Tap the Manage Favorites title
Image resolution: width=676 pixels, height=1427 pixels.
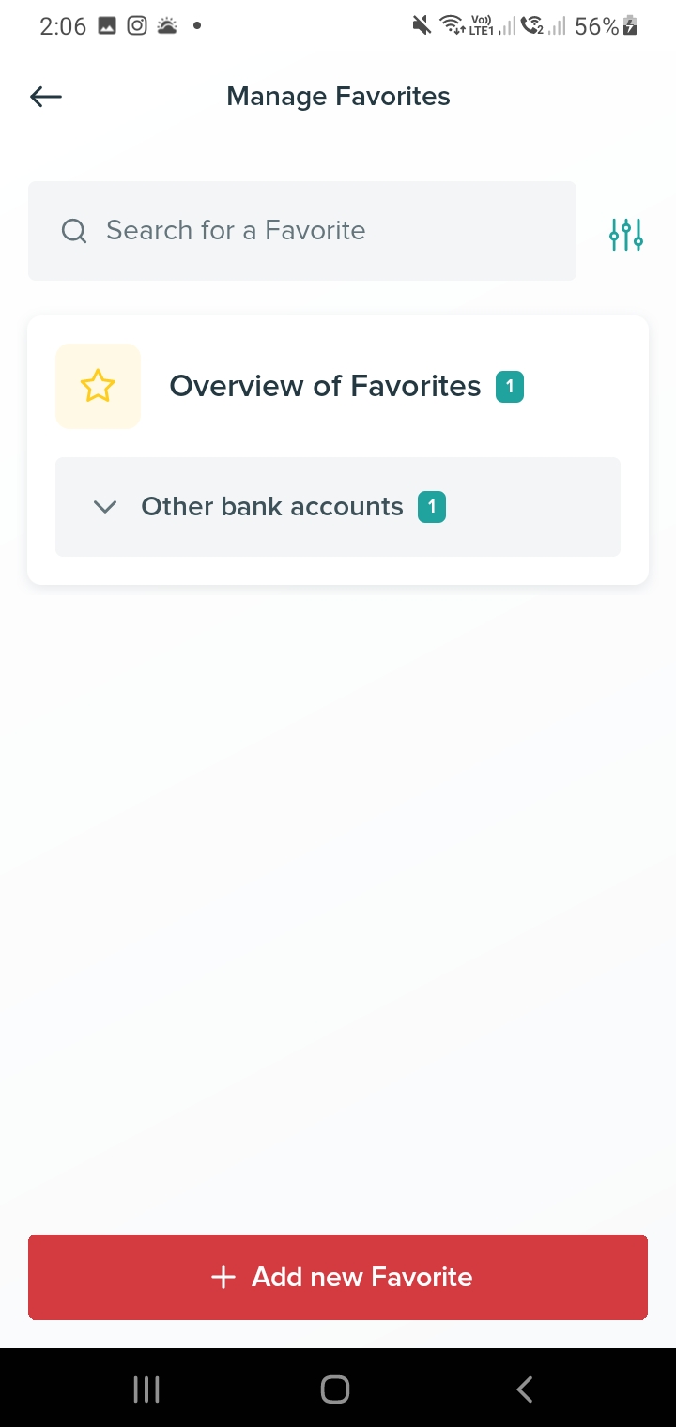click(338, 97)
